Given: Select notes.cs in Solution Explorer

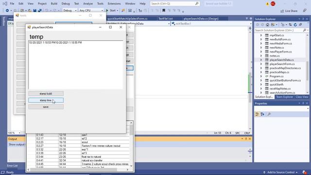Looking at the screenshot, I should coord(275,56).
